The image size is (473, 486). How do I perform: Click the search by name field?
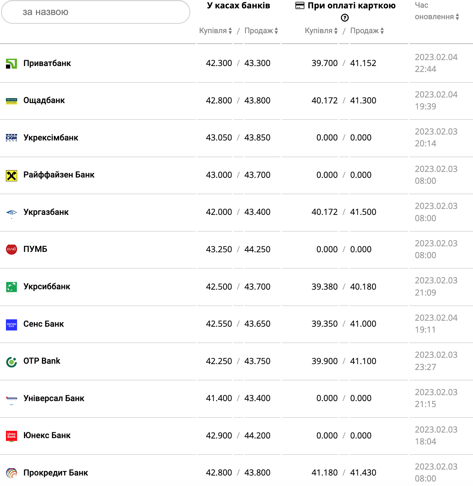coord(96,12)
